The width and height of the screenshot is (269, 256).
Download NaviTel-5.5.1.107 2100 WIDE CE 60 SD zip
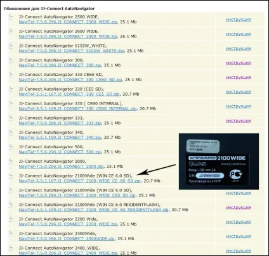click(80, 181)
